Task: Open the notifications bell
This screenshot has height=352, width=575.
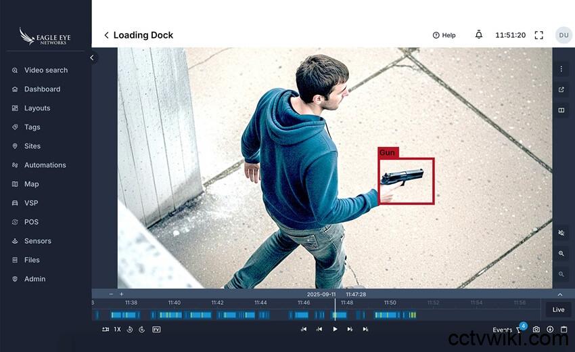Action: point(479,35)
